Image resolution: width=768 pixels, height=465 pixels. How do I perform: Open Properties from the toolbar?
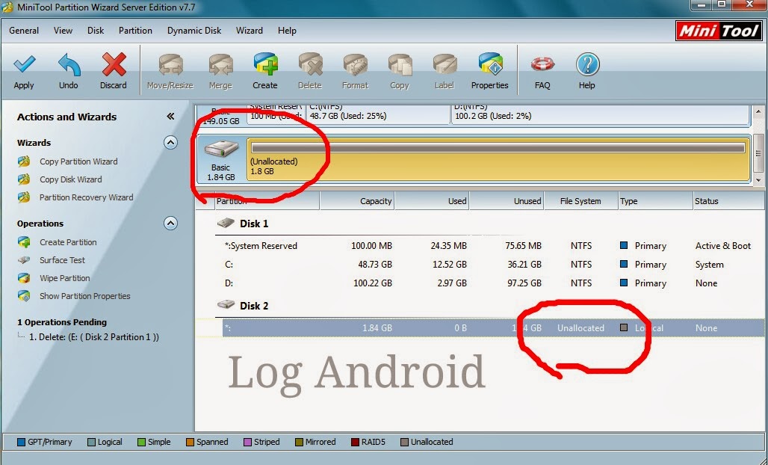pos(490,64)
